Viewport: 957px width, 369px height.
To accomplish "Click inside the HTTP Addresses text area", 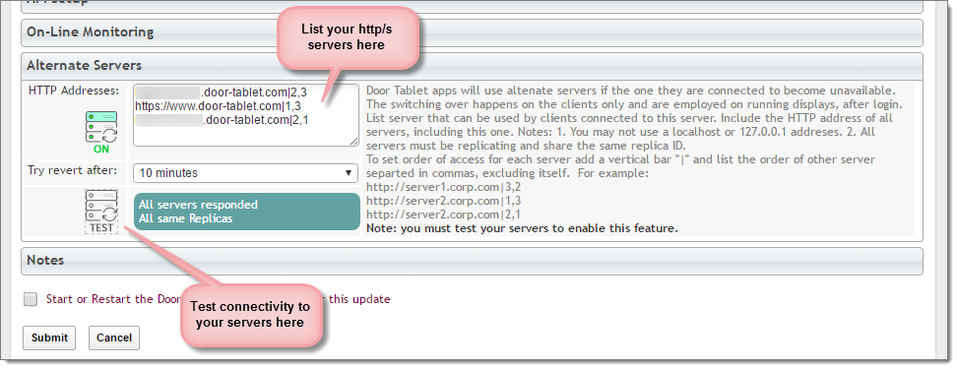I will pyautogui.click(x=246, y=115).
